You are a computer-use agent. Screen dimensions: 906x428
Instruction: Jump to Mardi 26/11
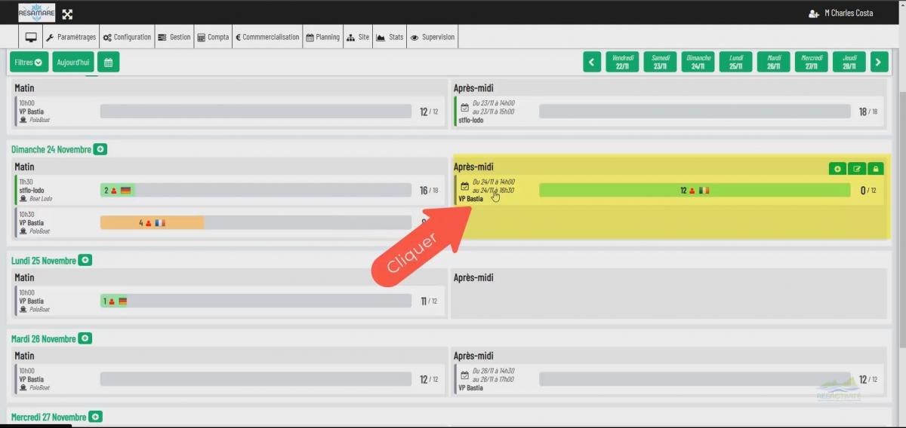[x=774, y=62]
